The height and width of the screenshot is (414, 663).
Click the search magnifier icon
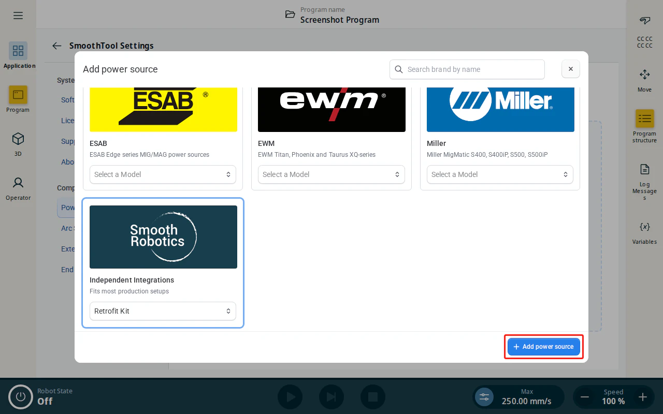[x=399, y=69]
